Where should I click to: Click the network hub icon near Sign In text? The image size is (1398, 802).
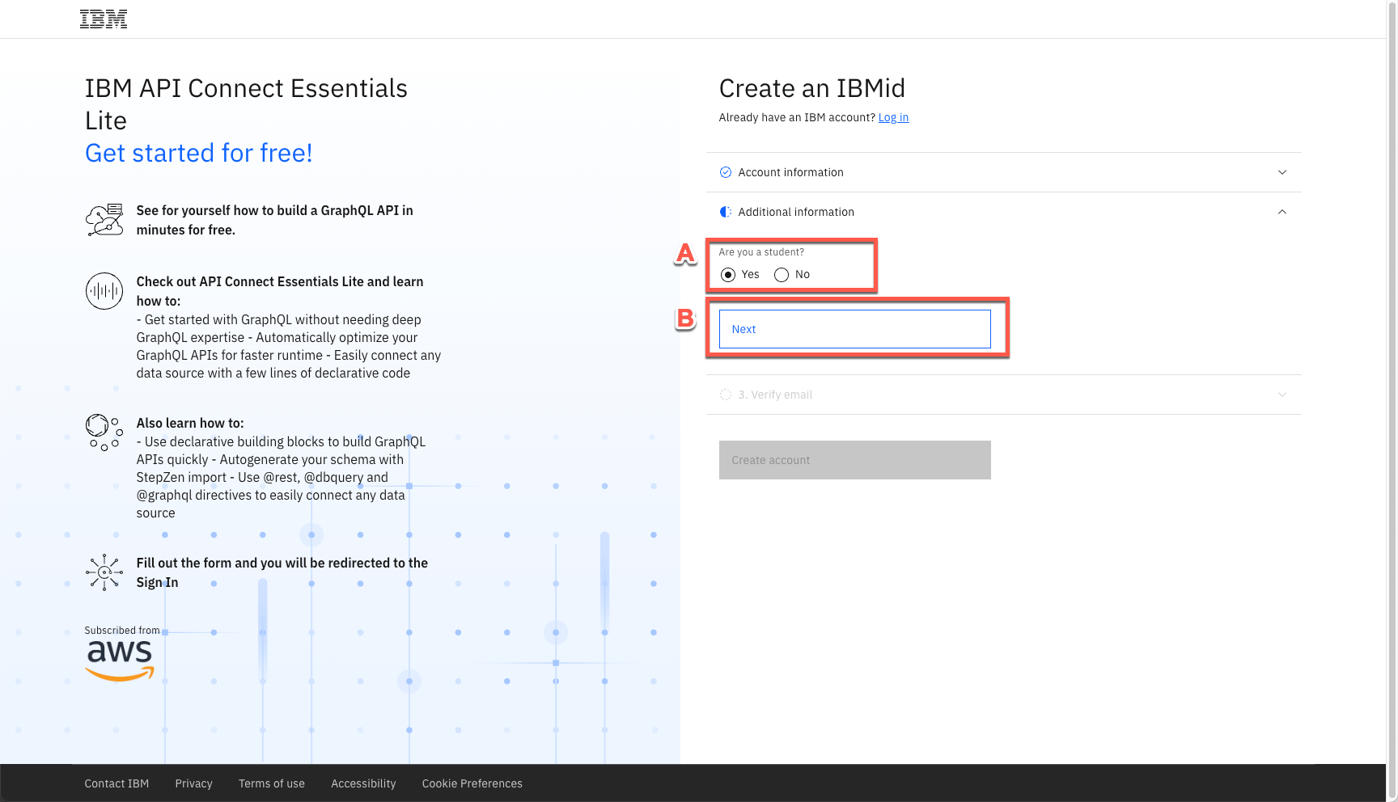[x=104, y=572]
